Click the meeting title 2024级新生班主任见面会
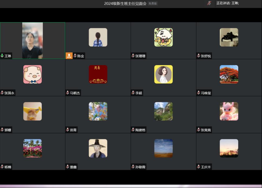262x188 pixels. click(x=125, y=4)
